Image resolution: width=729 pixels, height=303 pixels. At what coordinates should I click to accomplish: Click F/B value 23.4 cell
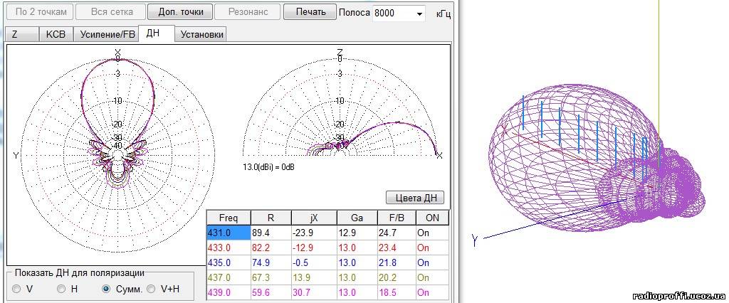tap(396, 248)
